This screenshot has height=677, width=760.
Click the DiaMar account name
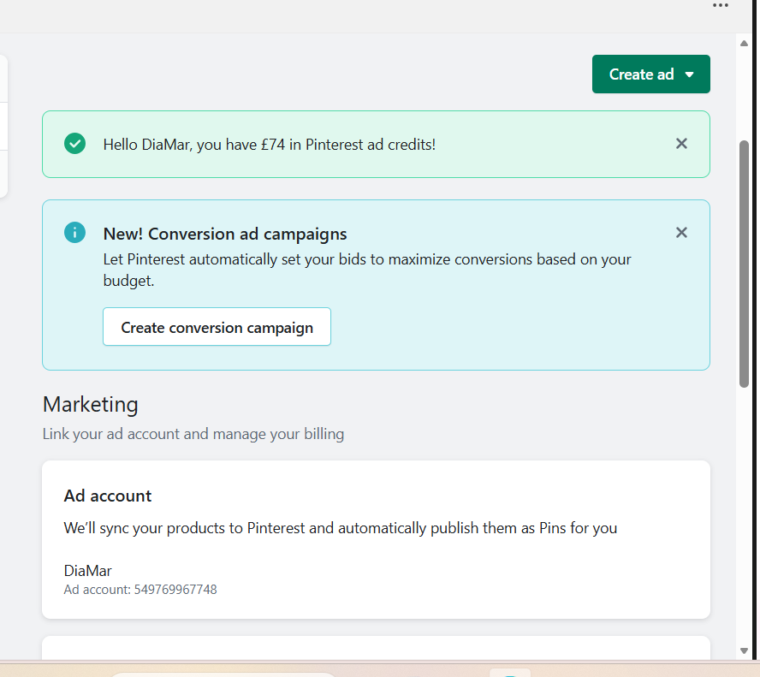coord(87,571)
